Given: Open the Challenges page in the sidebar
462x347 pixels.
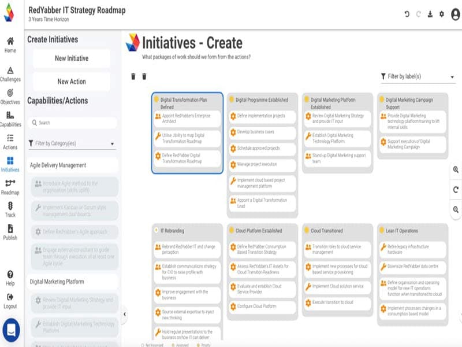Looking at the screenshot, I should 10,73.
